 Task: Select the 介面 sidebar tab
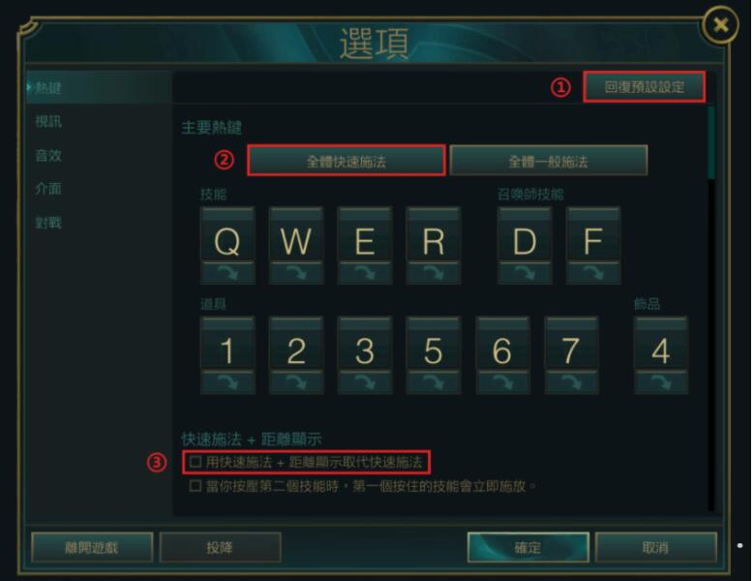click(x=48, y=189)
